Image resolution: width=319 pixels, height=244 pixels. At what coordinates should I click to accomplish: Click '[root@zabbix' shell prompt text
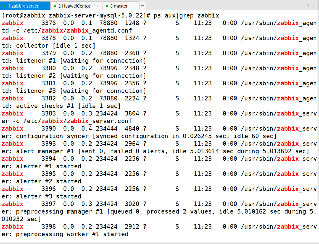pyautogui.click(x=23, y=15)
